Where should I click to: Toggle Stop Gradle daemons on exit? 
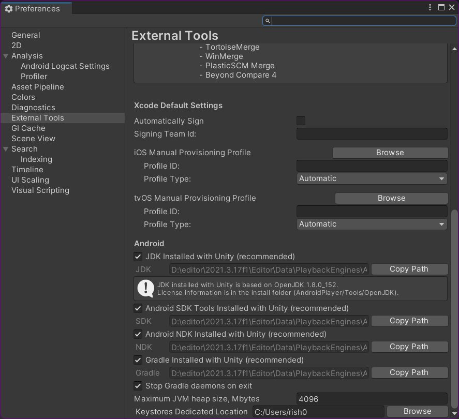click(x=138, y=386)
